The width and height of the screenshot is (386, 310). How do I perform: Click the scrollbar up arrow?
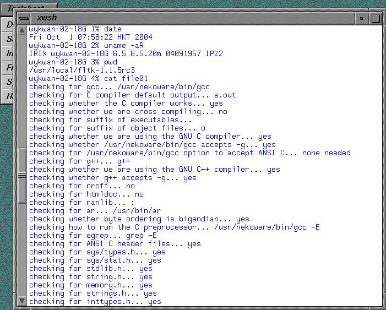point(22,30)
